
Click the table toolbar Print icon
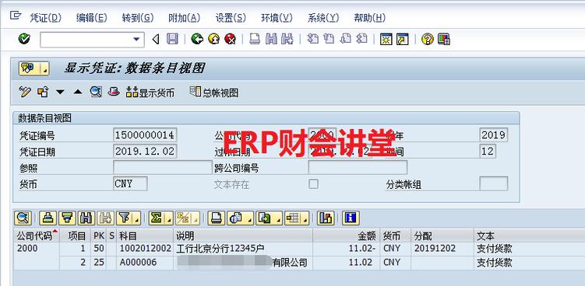coord(216,218)
